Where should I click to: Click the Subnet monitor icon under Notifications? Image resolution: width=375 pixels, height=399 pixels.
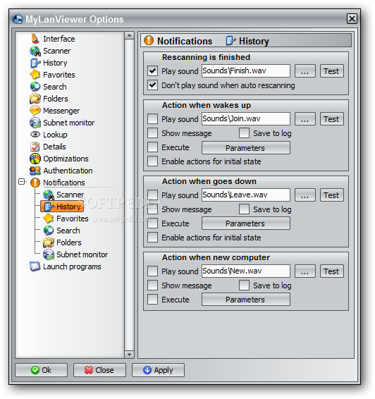pyautogui.click(x=49, y=254)
